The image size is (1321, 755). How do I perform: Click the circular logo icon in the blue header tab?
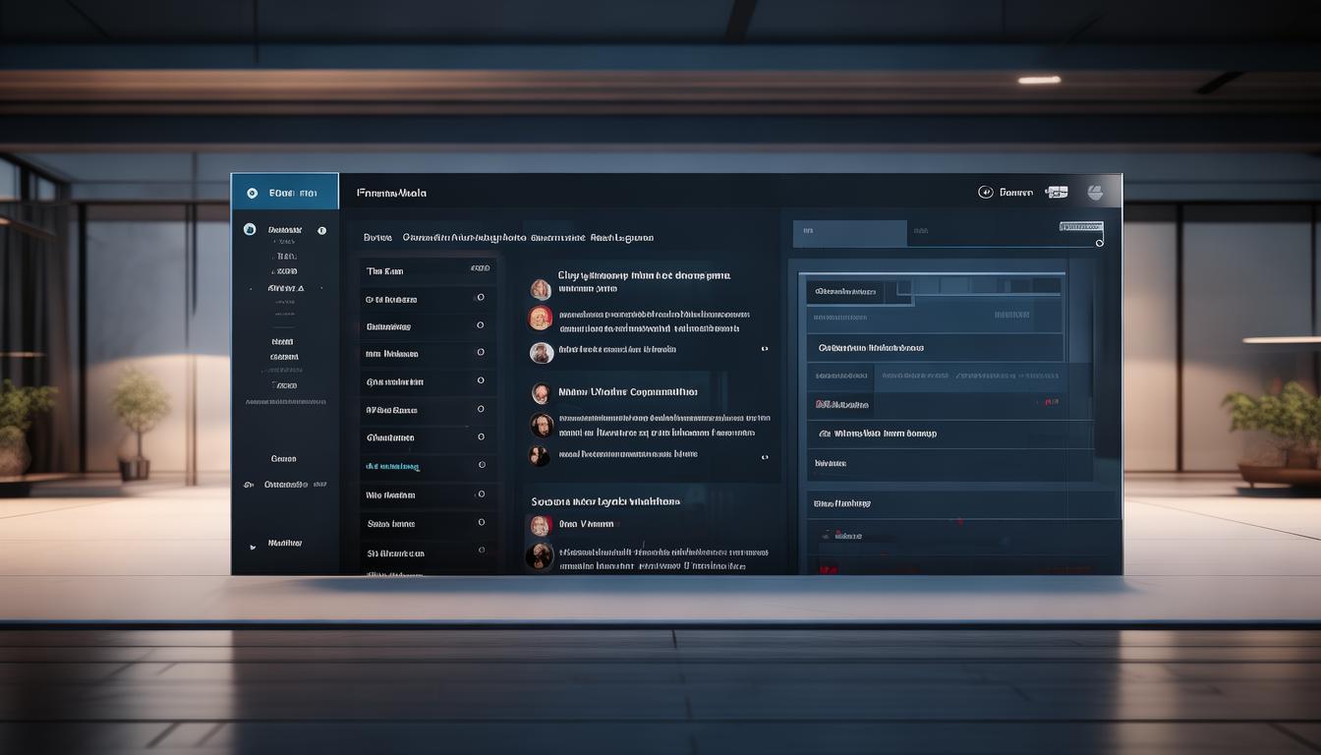(253, 194)
